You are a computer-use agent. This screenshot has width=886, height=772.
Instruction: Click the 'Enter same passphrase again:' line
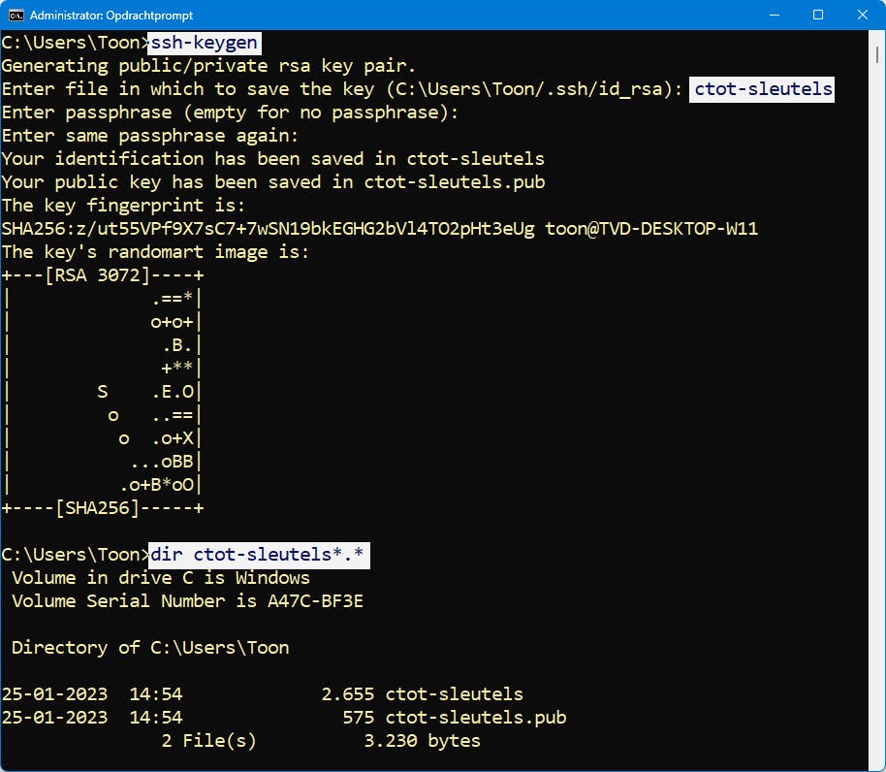click(150, 136)
